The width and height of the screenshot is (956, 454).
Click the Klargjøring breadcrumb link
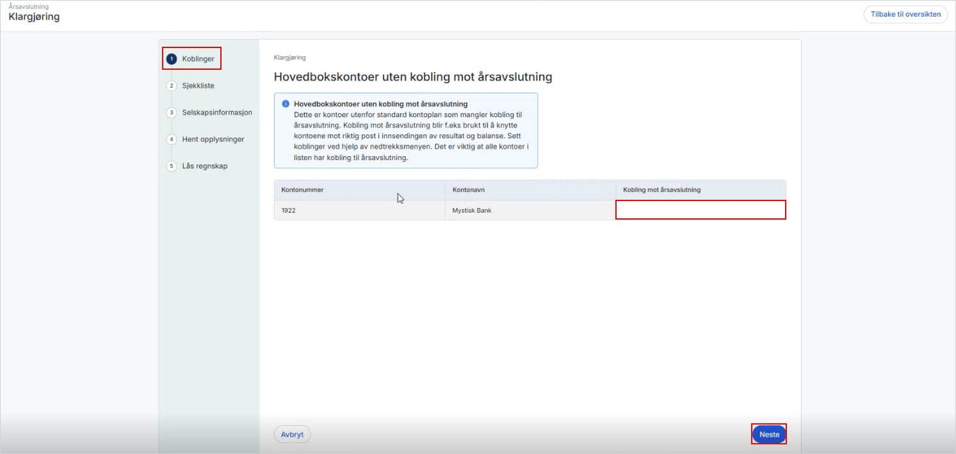(289, 57)
